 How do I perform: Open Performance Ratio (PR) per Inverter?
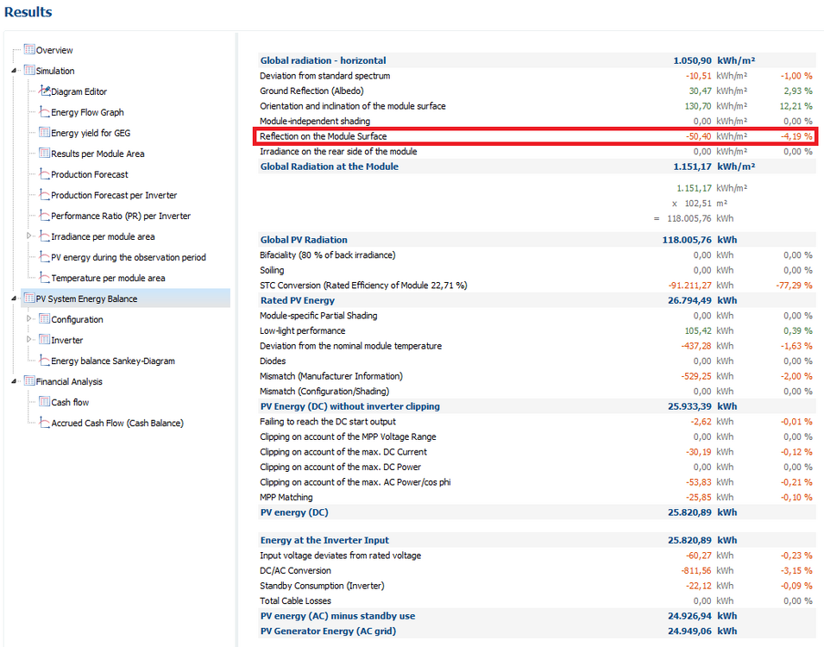[x=121, y=216]
